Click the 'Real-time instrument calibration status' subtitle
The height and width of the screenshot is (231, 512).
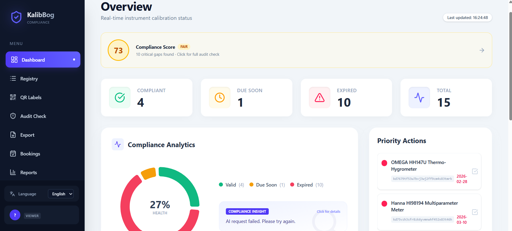146,18
